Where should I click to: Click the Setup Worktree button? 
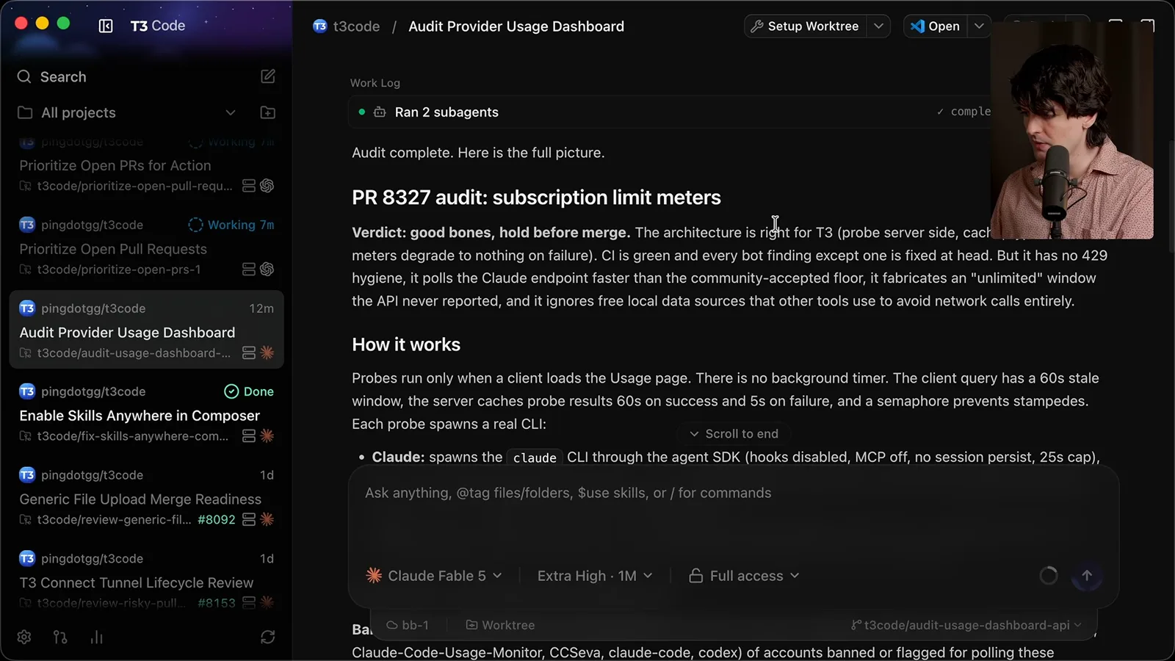point(805,26)
